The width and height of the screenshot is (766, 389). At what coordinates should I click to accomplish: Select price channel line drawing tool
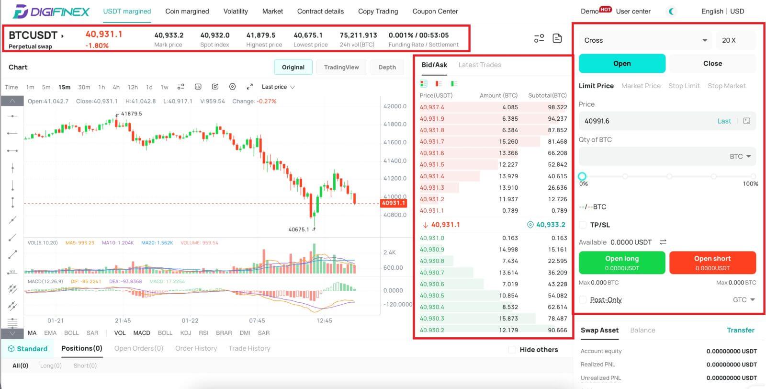(12, 288)
